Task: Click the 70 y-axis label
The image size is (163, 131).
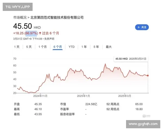Action: click(x=15, y=59)
